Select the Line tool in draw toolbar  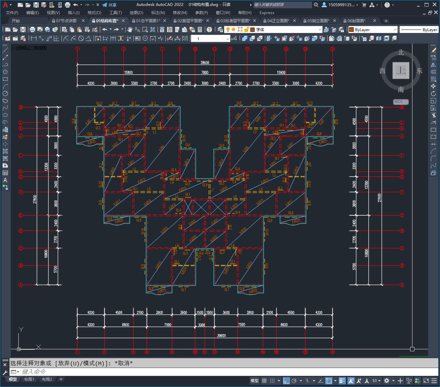click(5, 50)
